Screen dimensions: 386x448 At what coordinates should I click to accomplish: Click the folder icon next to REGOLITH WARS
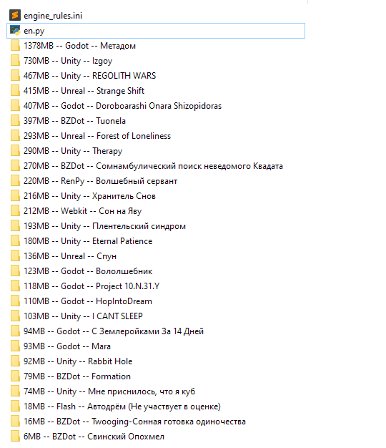pyautogui.click(x=15, y=75)
